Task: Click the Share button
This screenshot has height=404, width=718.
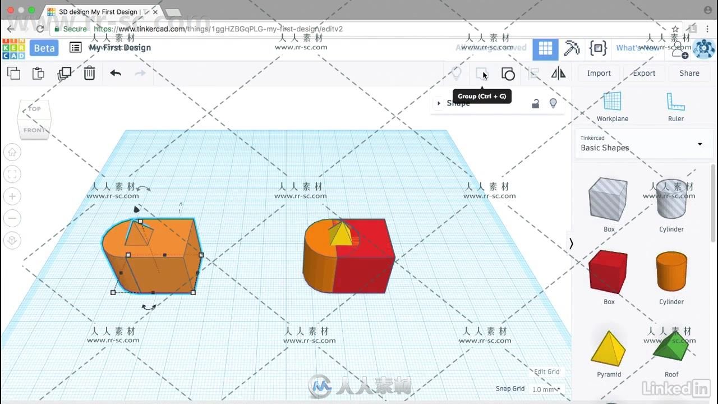Action: (689, 73)
